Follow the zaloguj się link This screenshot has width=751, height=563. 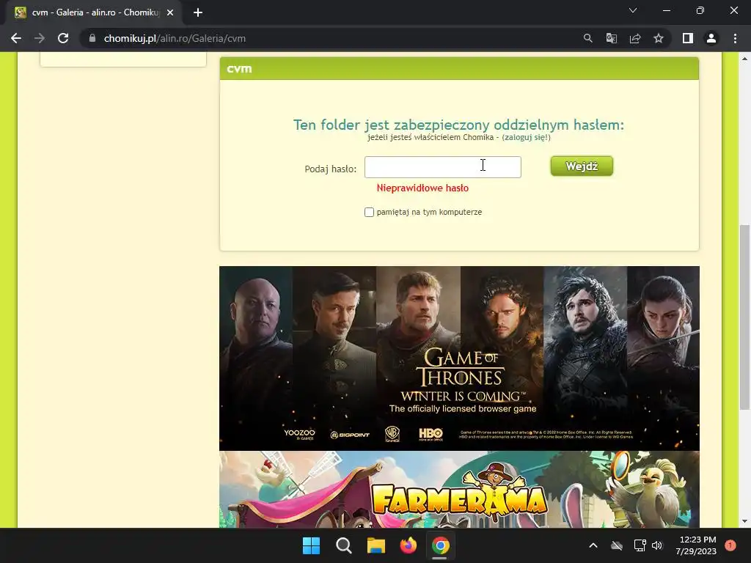pos(526,137)
